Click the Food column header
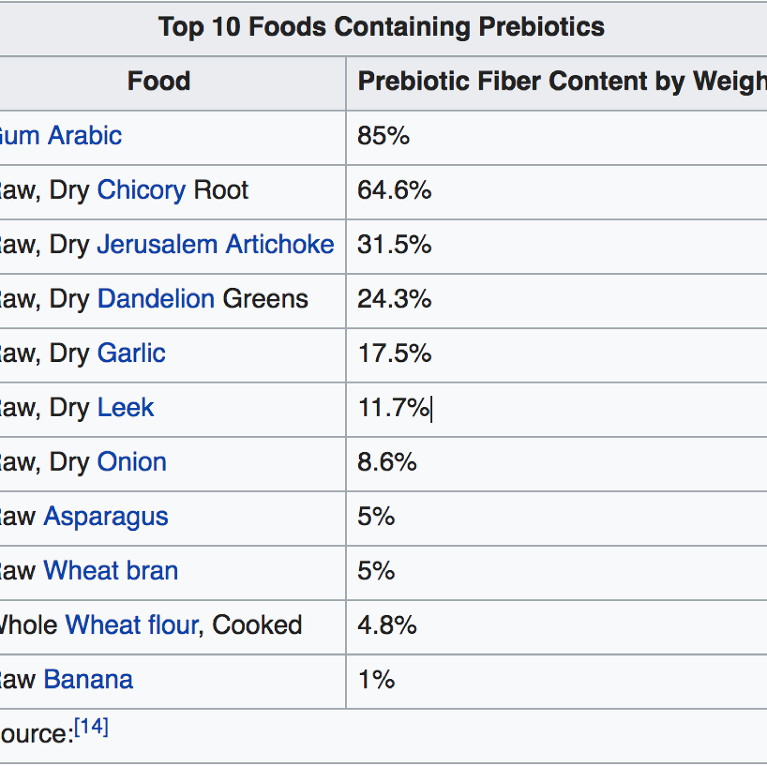The height and width of the screenshot is (767, 767). 159,81
